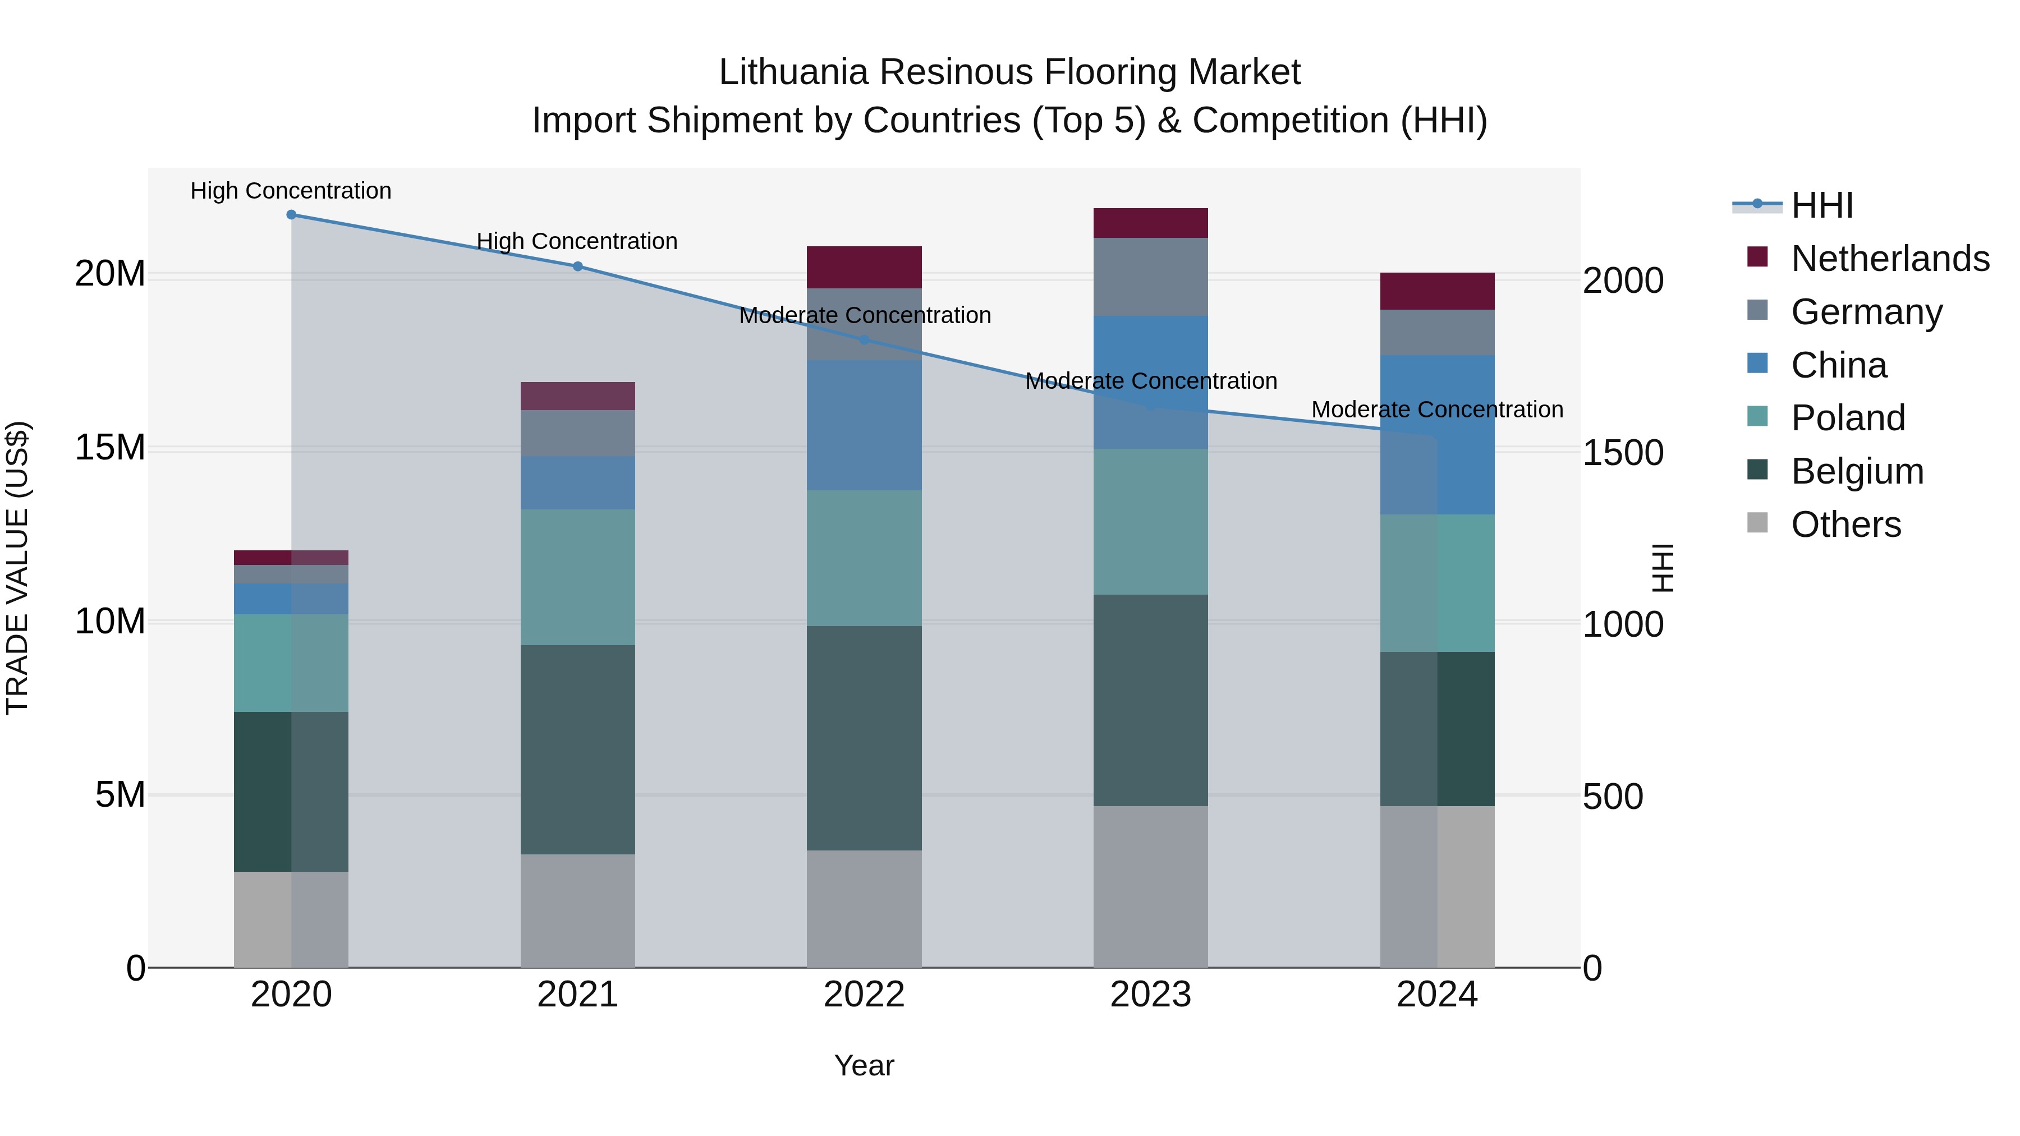Click the 15M trade value axis tick
The image size is (2020, 1136).
[110, 448]
